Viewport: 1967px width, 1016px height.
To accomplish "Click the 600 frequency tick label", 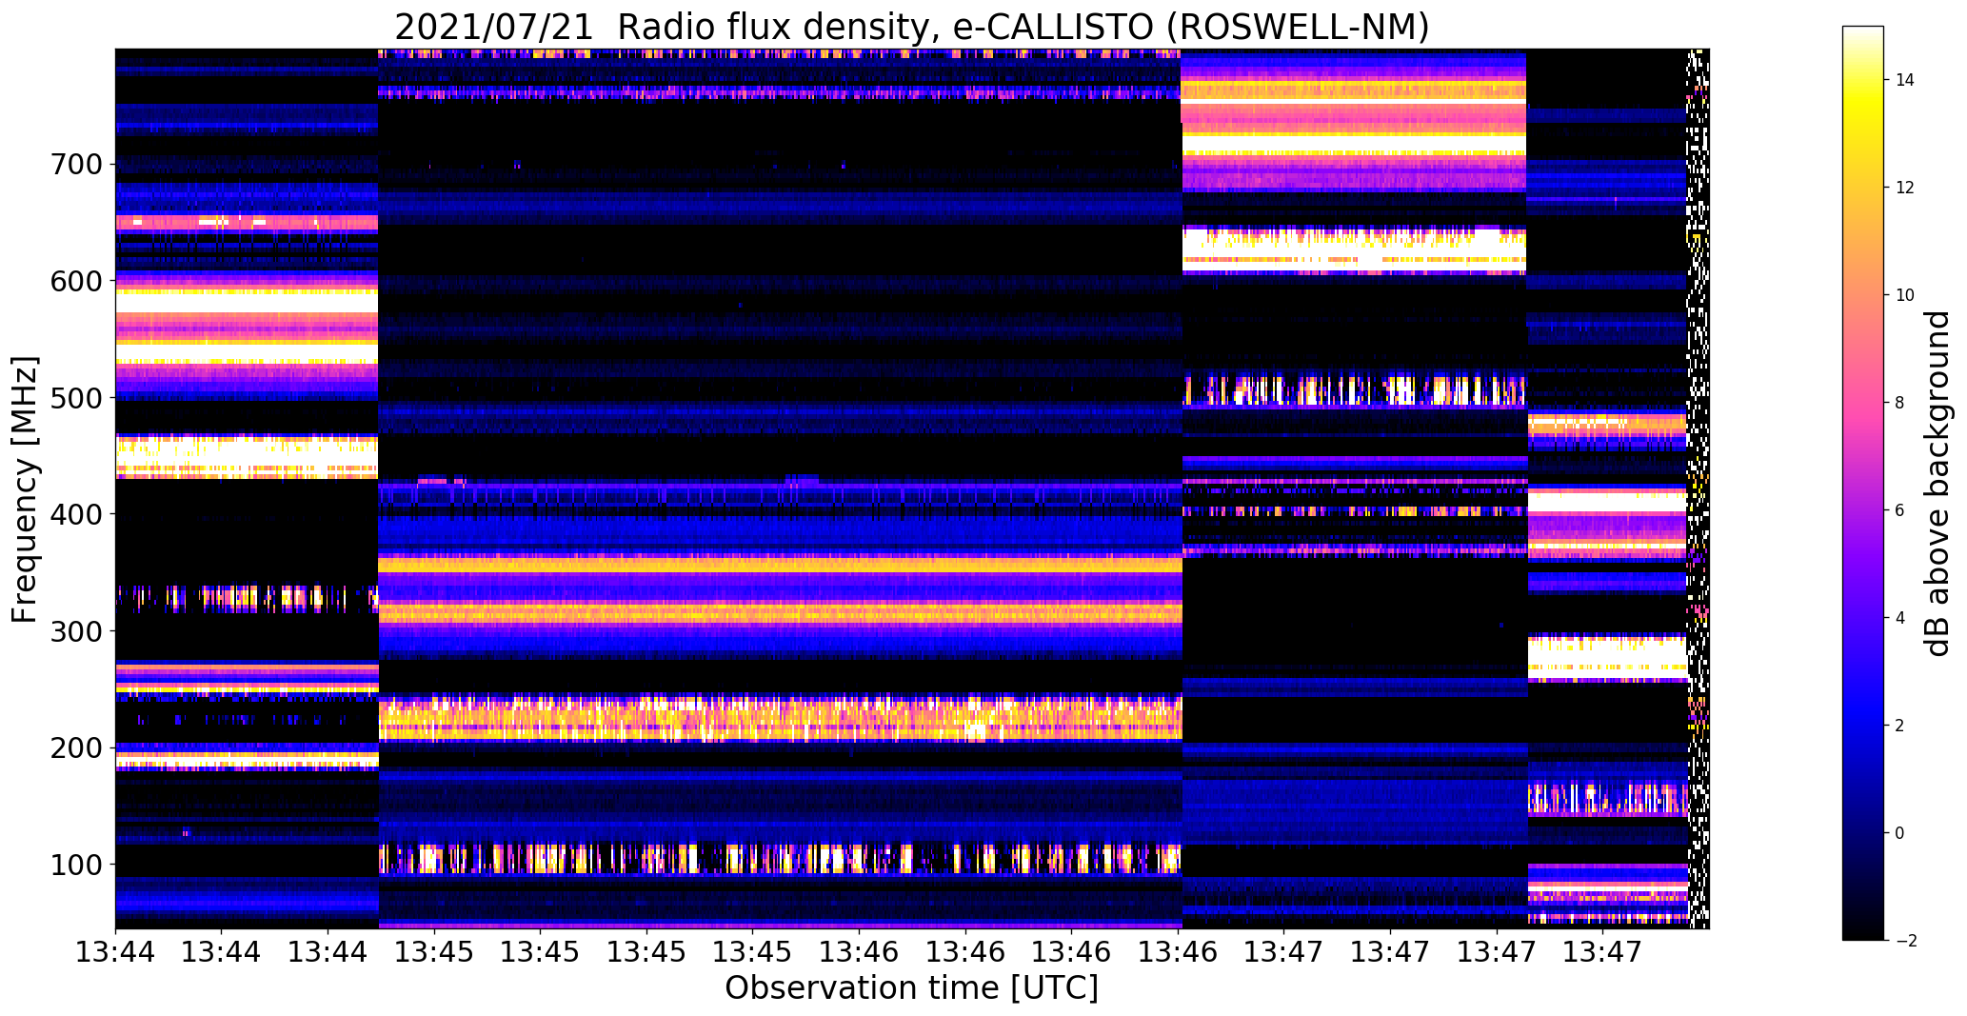I will [x=74, y=281].
